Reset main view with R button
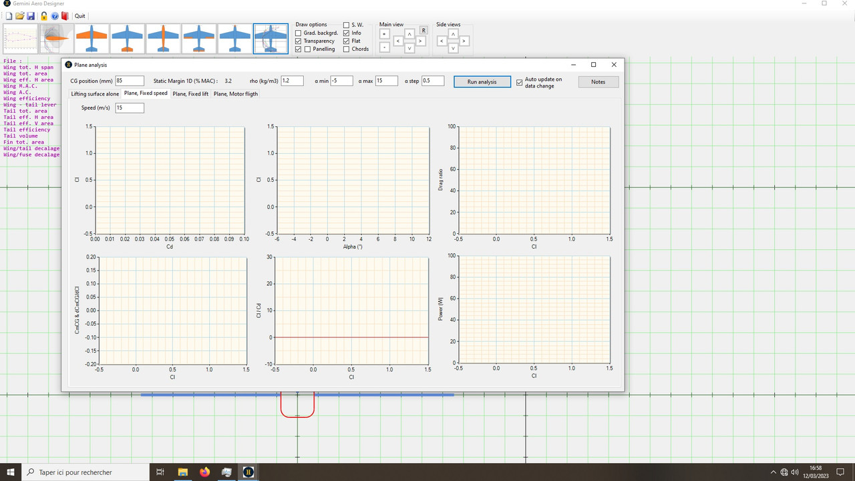The width and height of the screenshot is (855, 481). click(x=423, y=31)
